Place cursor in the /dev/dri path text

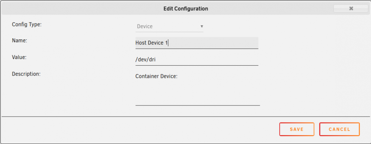point(145,60)
